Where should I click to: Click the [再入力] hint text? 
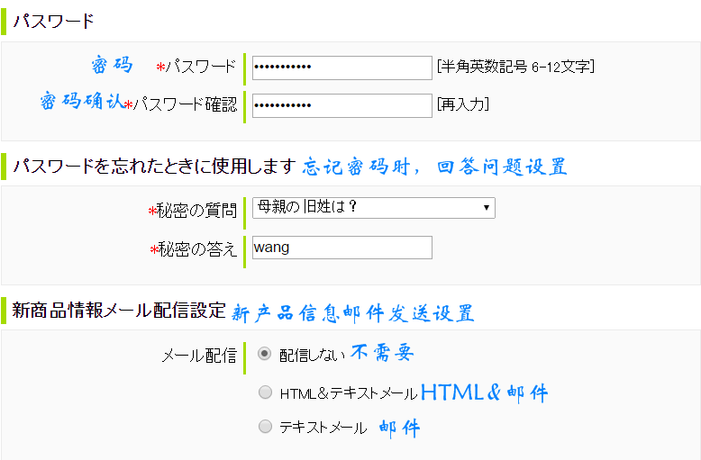(x=462, y=105)
